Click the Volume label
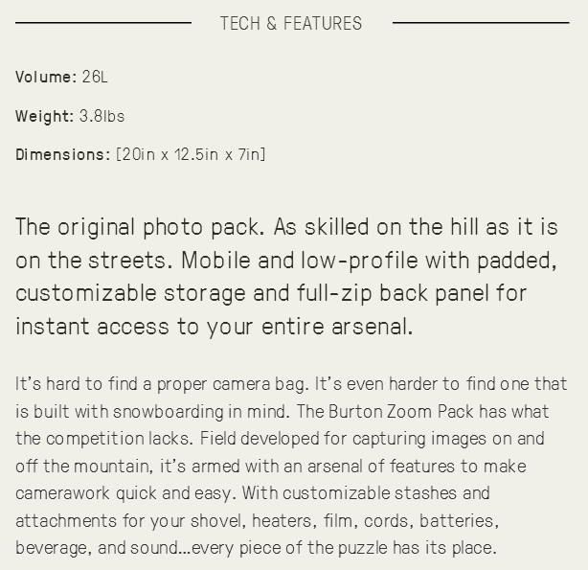Viewport: 588px width, 570px height. pos(46,77)
